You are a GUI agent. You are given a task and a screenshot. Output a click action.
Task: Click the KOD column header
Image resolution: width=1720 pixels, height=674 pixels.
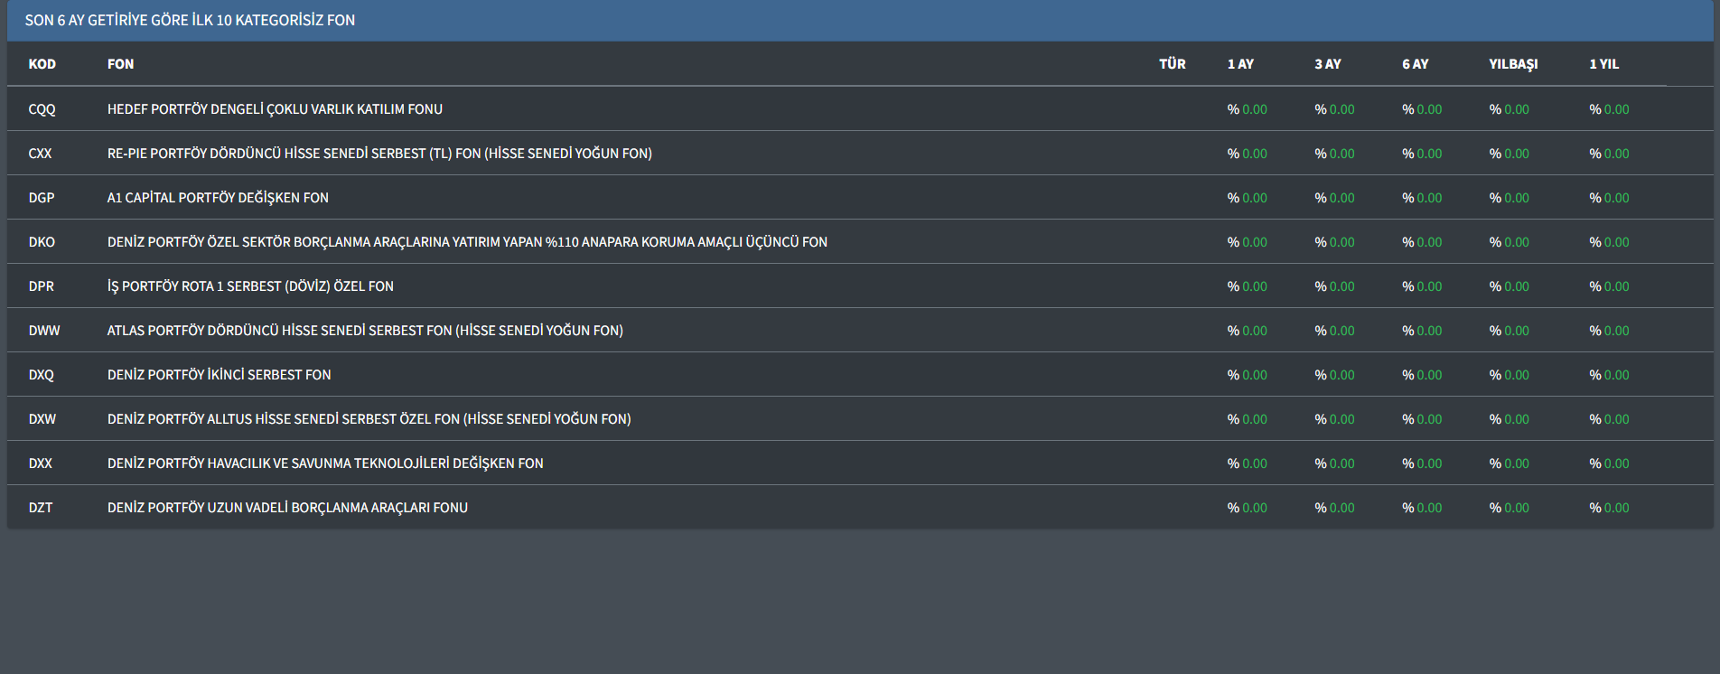pos(42,64)
